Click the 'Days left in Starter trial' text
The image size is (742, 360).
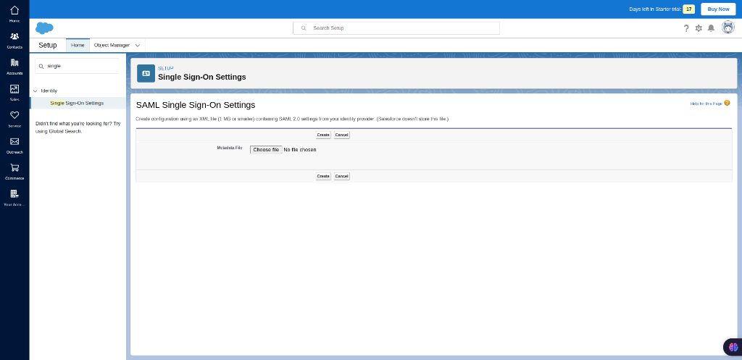655,9
